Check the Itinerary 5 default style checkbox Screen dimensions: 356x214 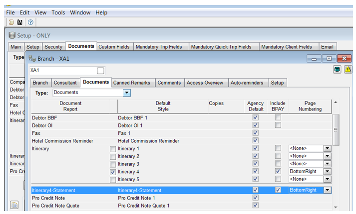(x=113, y=180)
